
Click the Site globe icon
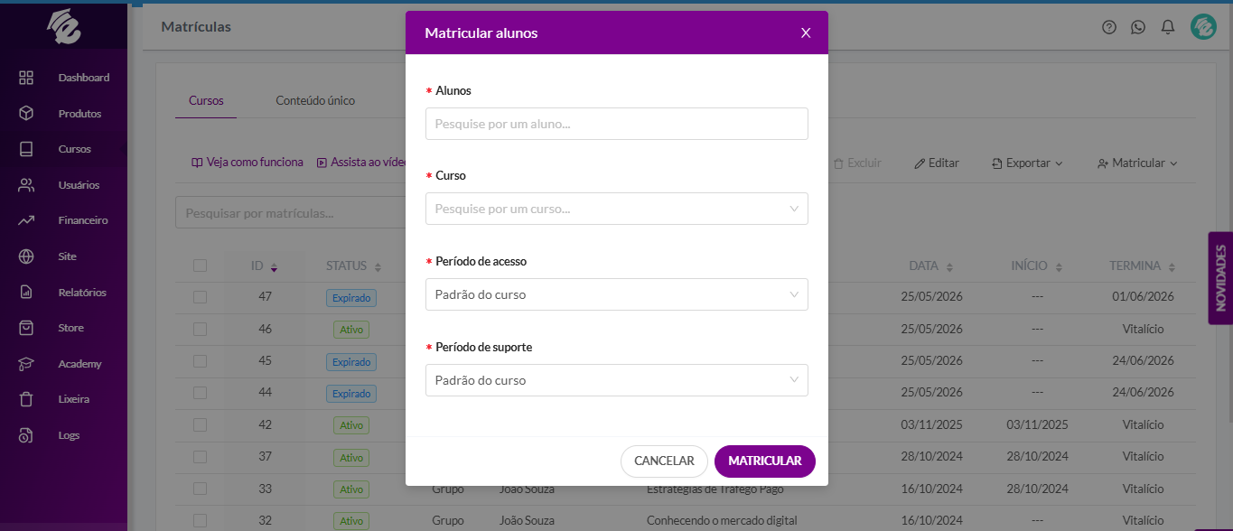click(26, 256)
